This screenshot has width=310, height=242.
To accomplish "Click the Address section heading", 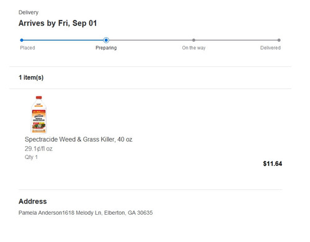I will (x=33, y=201).
